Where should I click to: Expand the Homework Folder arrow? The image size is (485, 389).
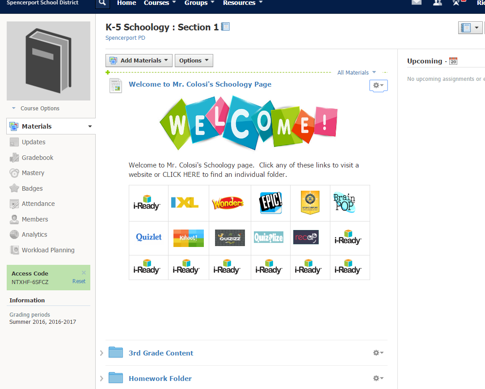[x=101, y=378]
